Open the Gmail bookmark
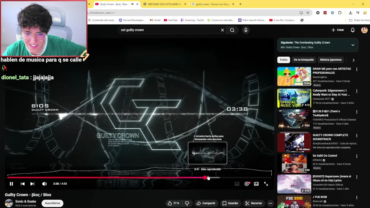The height and width of the screenshot is (208, 370). click(155, 20)
